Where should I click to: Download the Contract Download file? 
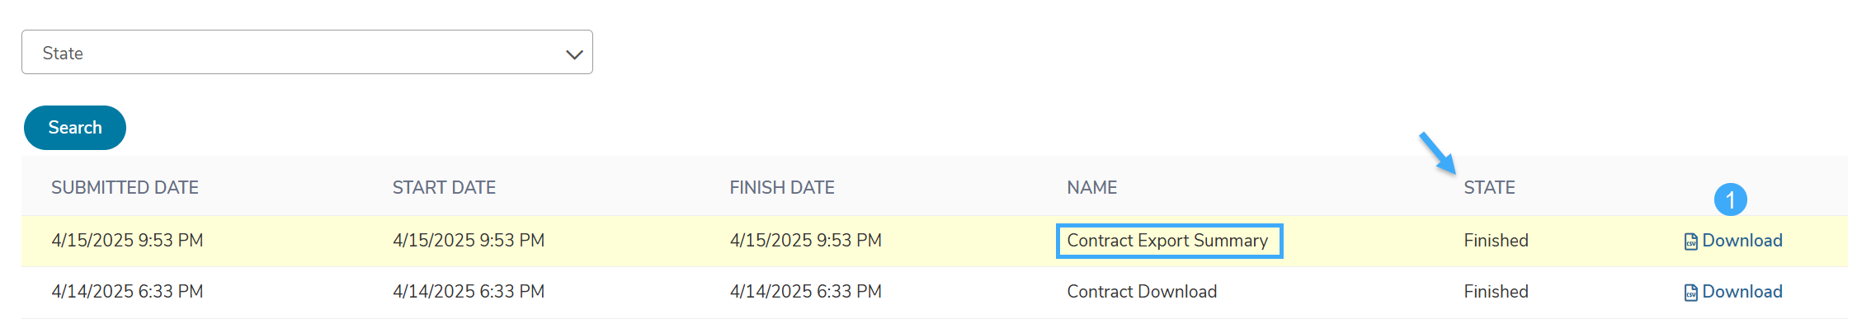tap(1742, 292)
